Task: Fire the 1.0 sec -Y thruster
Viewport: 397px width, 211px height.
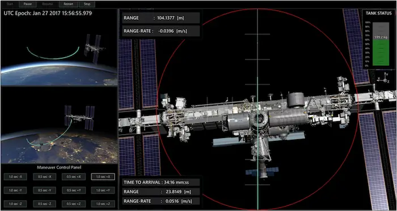Action: (15, 190)
